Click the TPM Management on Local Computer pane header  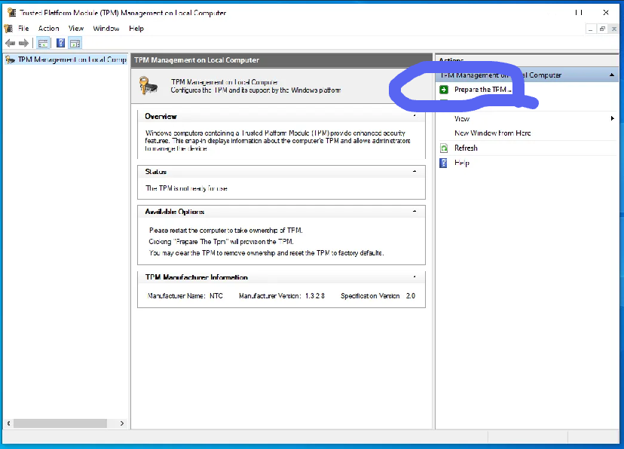[x=281, y=60]
